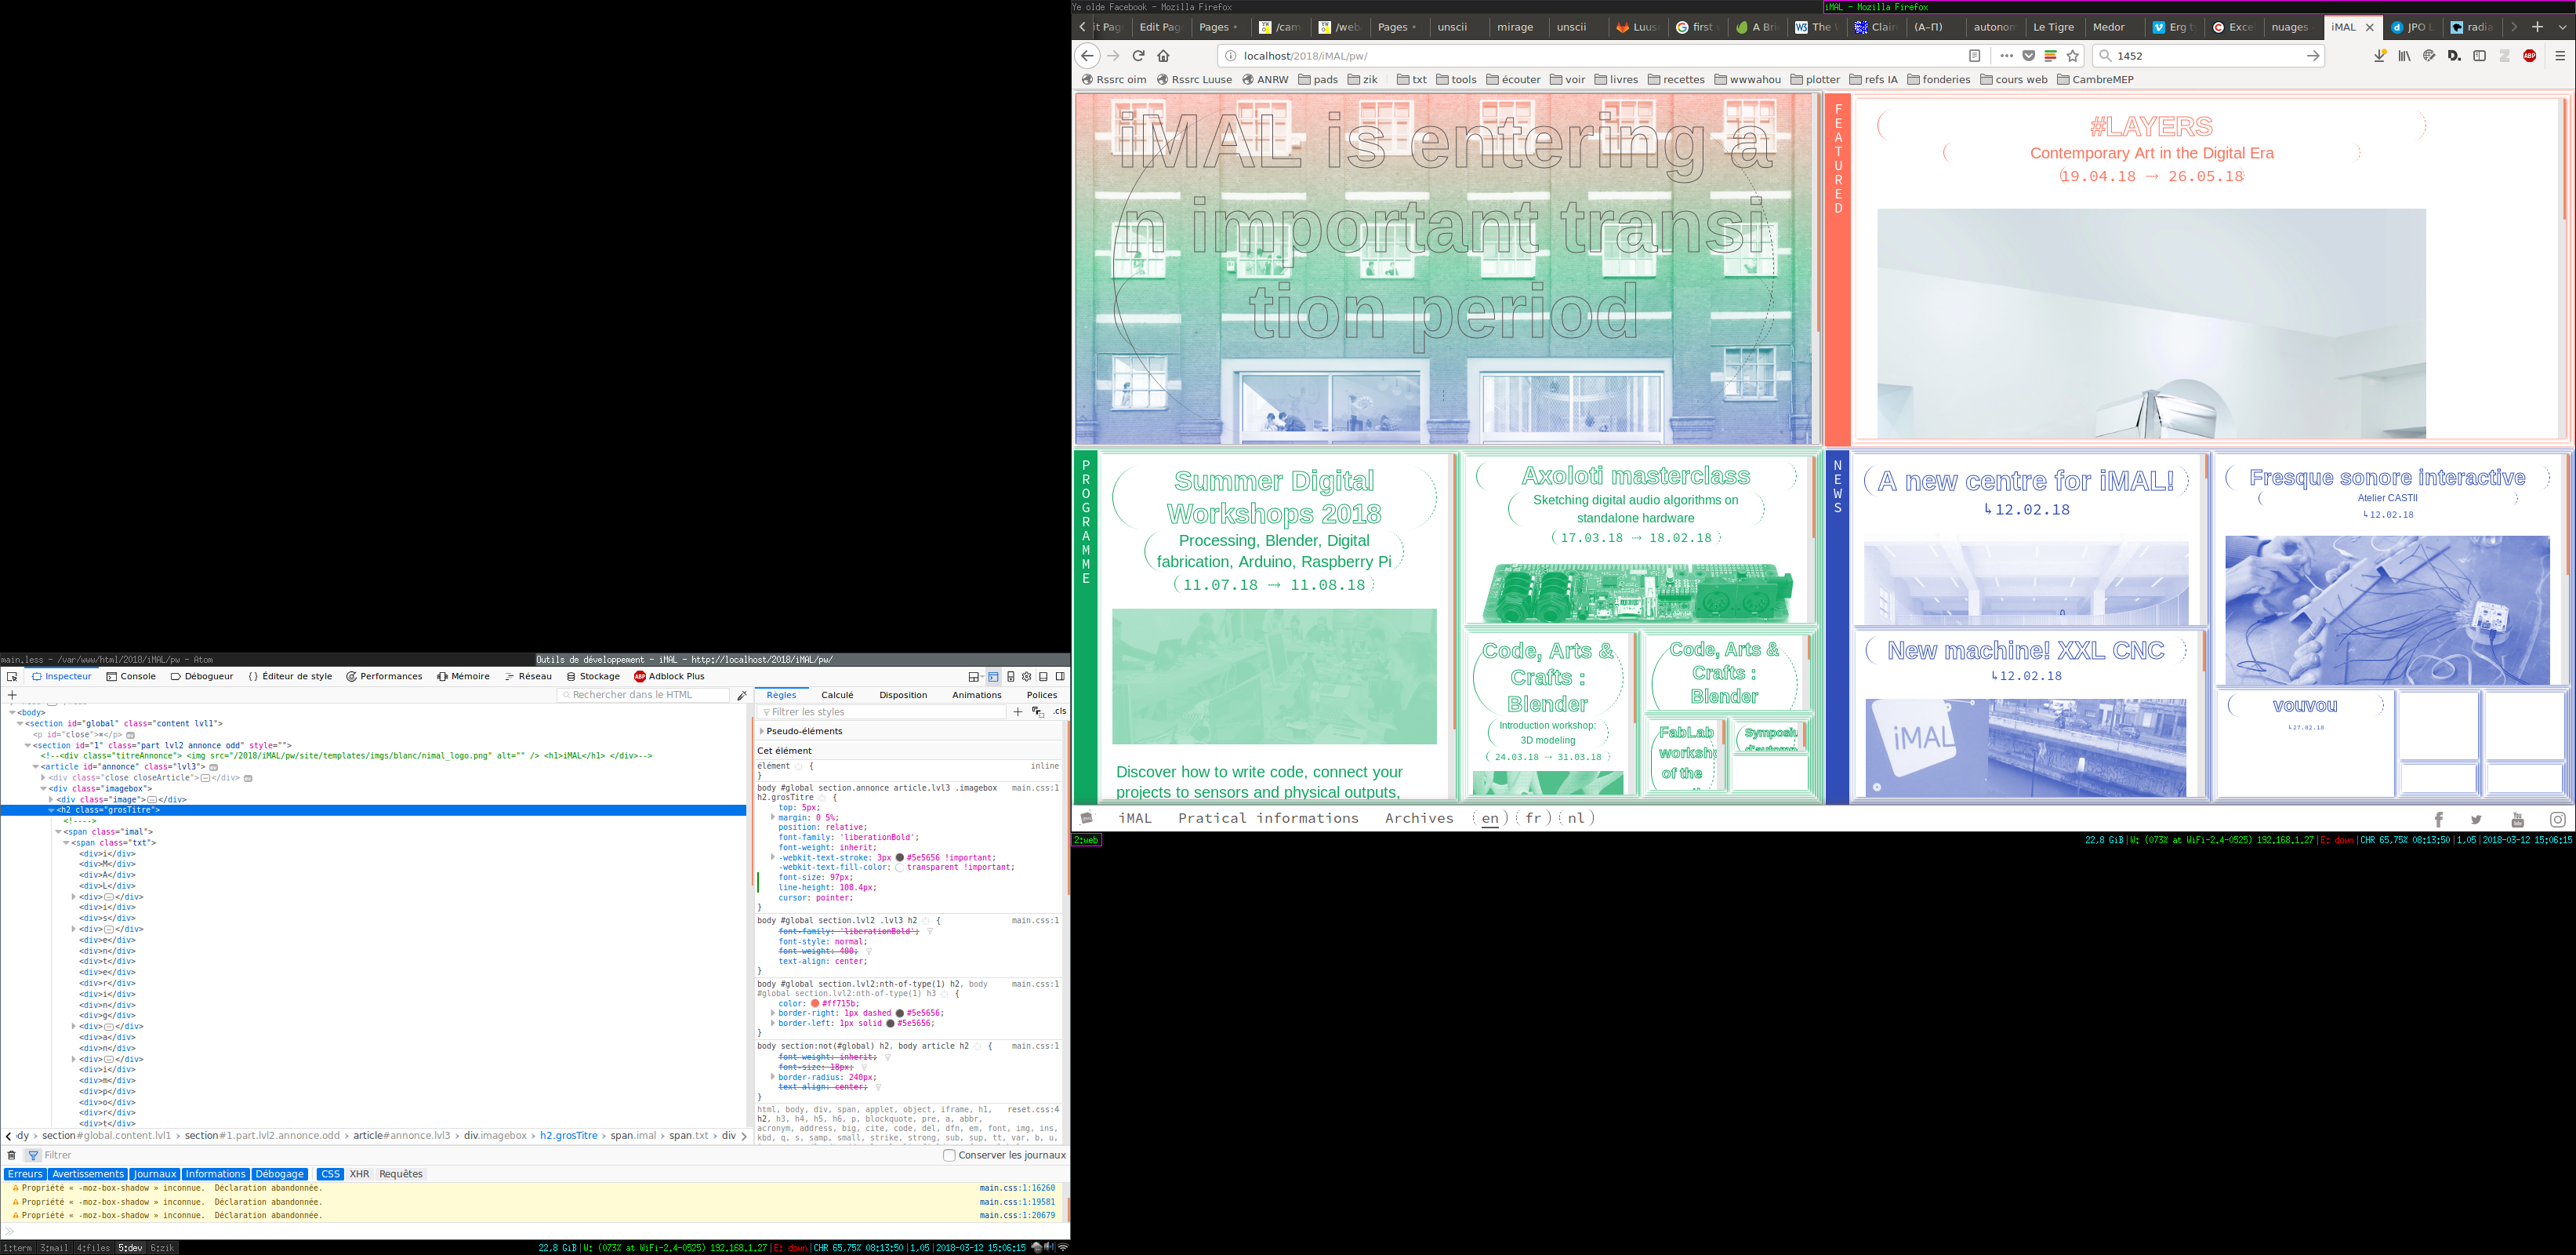
Task: Toggle responsive design mode icon
Action: 1011,677
